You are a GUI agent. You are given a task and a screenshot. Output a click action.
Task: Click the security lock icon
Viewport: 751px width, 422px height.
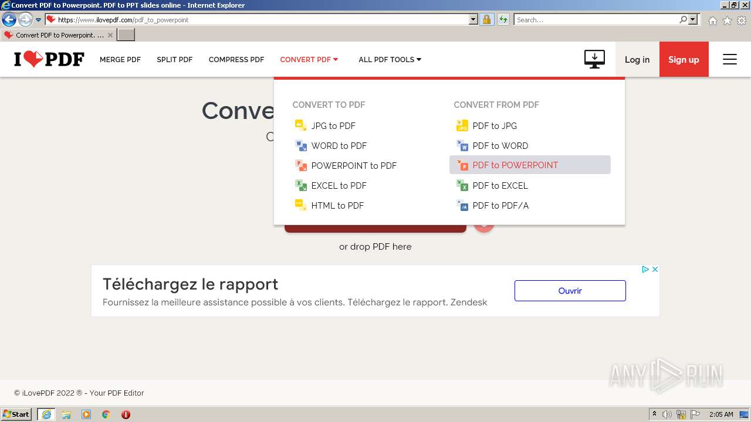(x=486, y=19)
